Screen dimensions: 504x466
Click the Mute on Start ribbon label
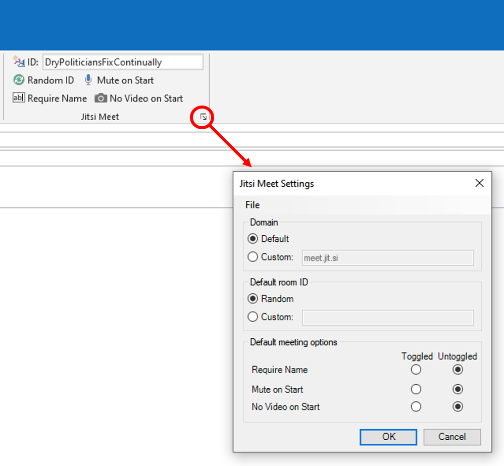[125, 80]
